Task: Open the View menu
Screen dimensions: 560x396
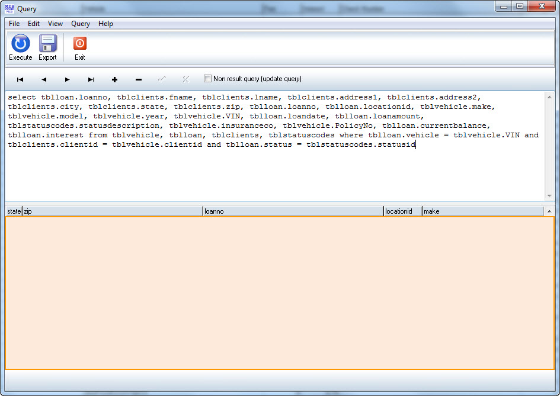Action: pos(55,24)
